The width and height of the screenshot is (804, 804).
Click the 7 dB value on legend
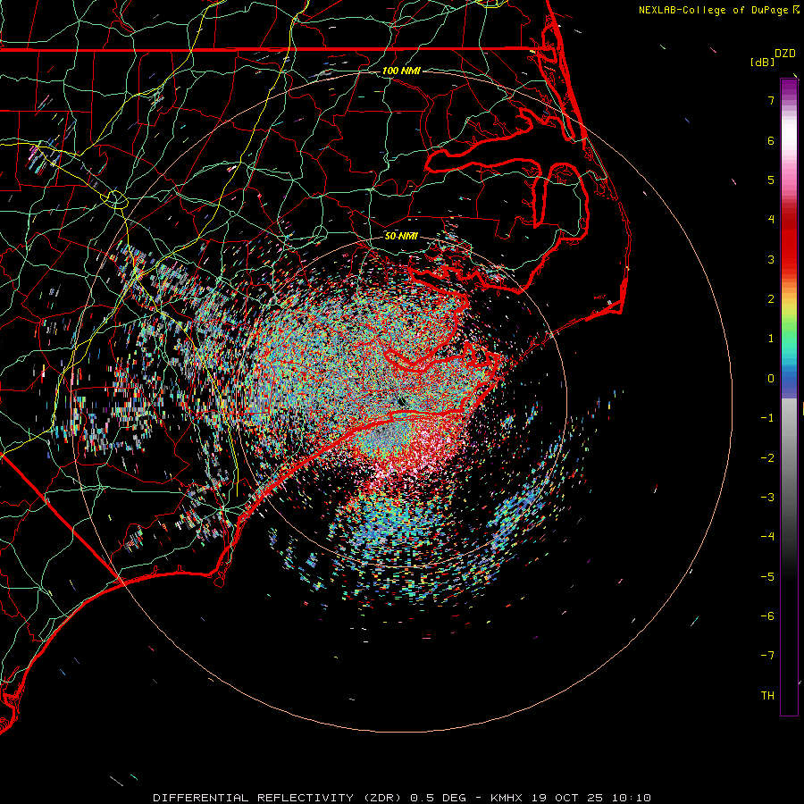[771, 100]
